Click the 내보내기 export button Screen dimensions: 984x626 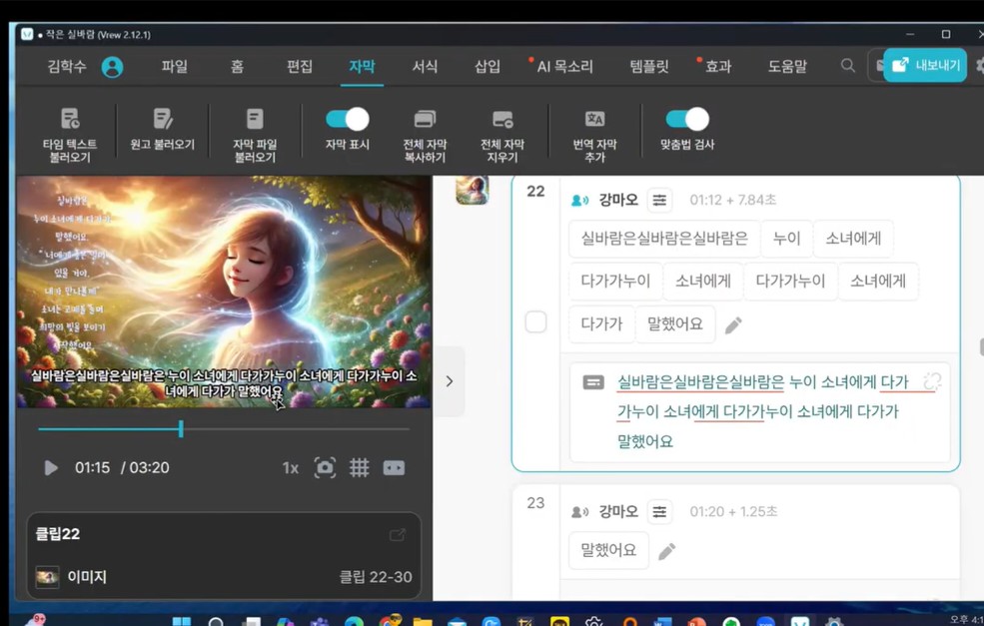tap(925, 65)
